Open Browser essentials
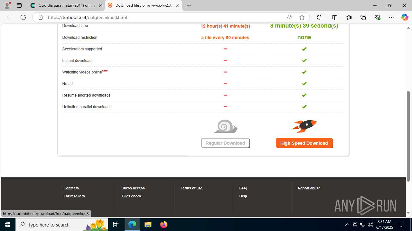The image size is (412, 231). (x=377, y=17)
